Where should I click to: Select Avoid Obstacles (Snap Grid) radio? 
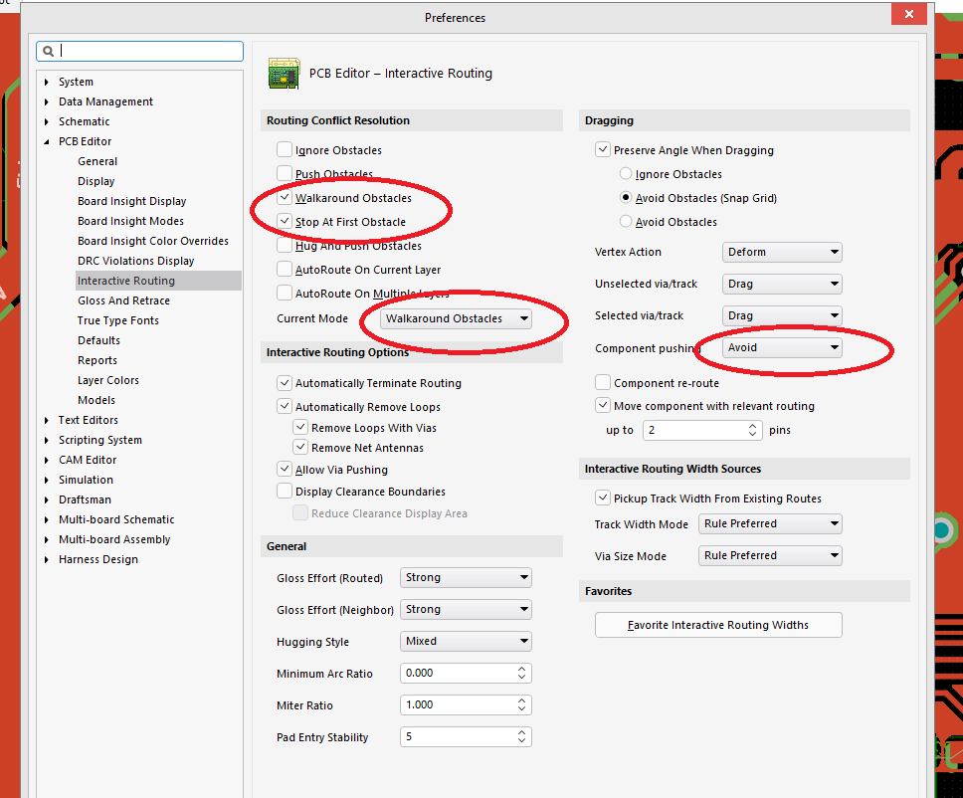click(625, 198)
